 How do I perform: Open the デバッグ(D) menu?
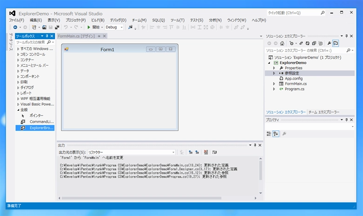pos(118,20)
